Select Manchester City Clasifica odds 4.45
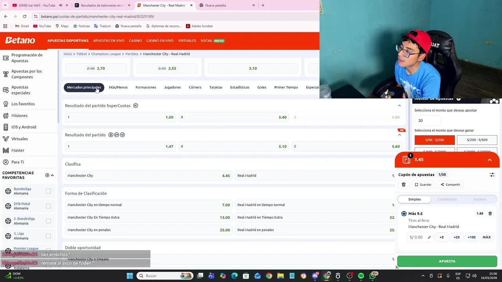Screen dimensions: 502x282 (x=149, y=175)
